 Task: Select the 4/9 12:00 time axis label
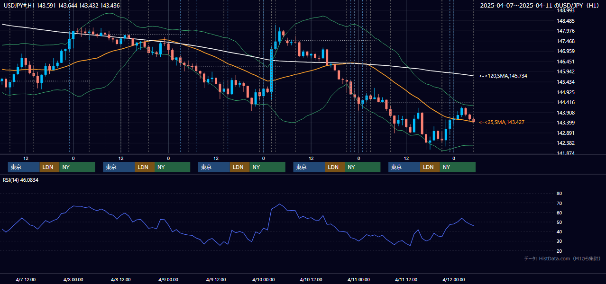tap(216, 279)
